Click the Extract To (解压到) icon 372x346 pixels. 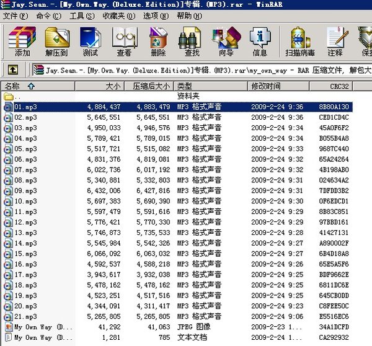click(56, 42)
